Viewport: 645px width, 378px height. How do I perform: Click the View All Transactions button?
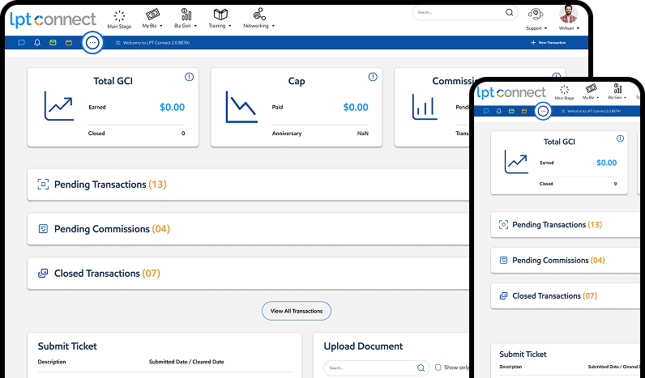click(296, 311)
